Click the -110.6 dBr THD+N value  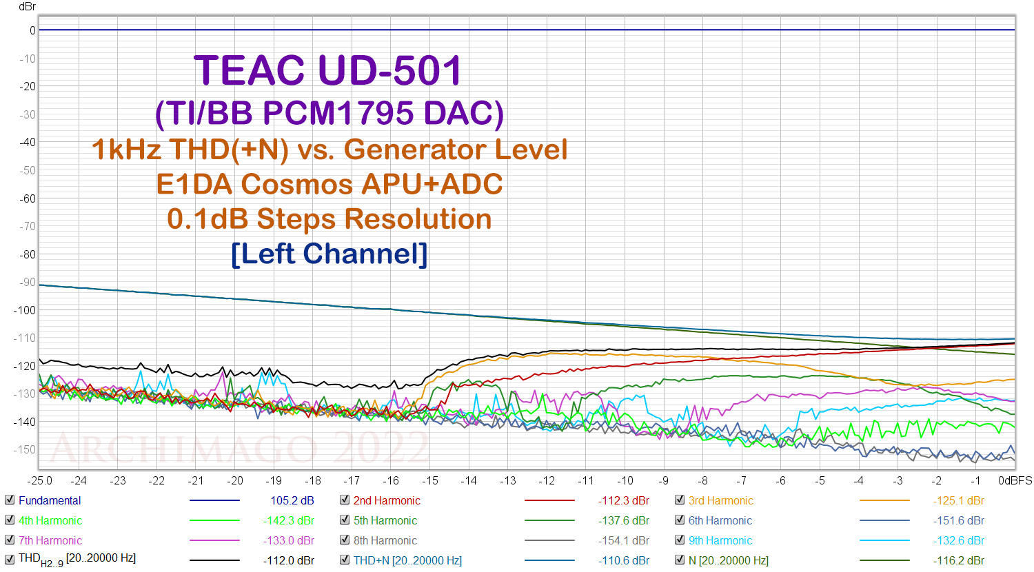(624, 561)
